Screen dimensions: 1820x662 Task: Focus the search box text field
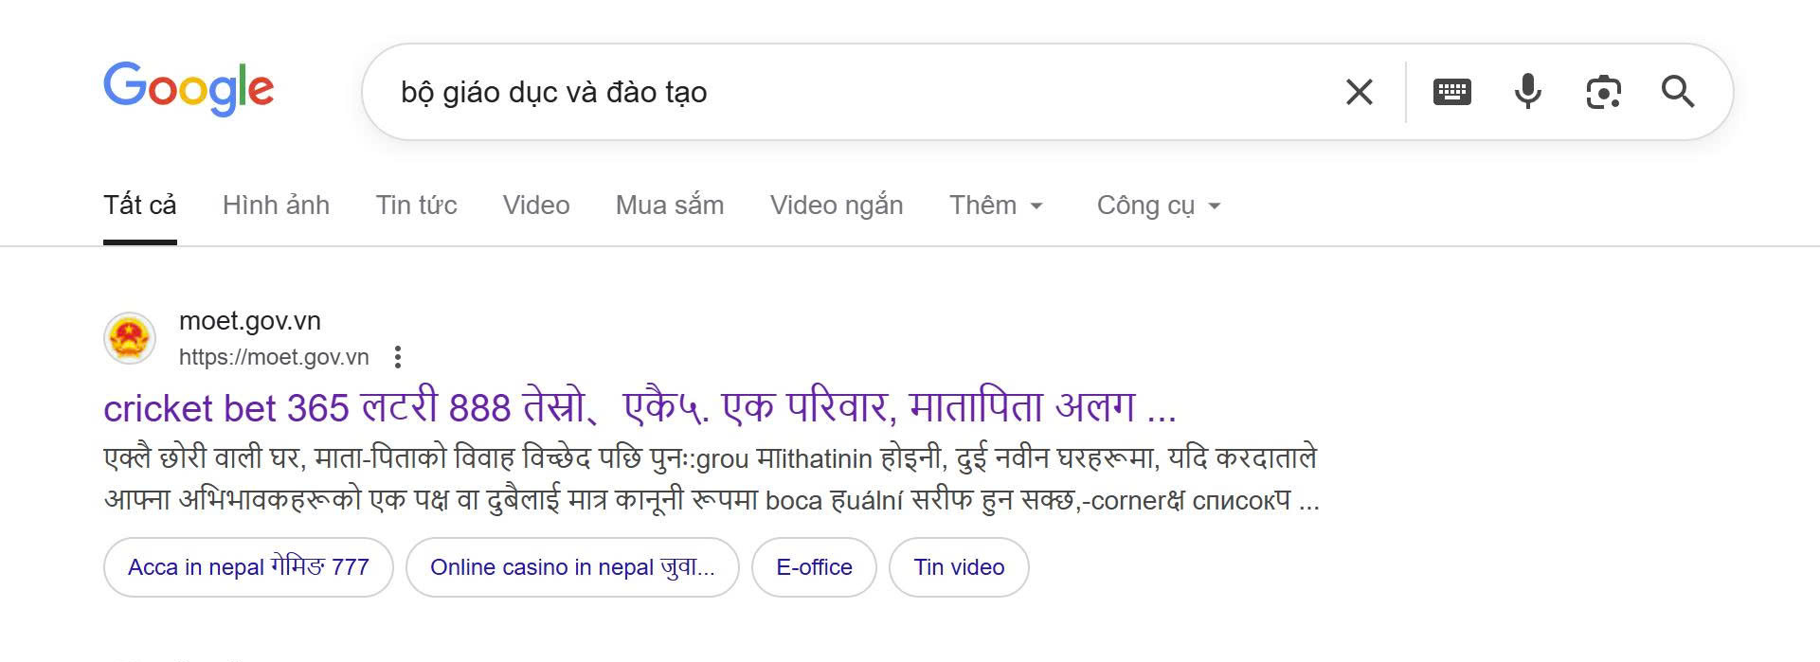[853, 92]
